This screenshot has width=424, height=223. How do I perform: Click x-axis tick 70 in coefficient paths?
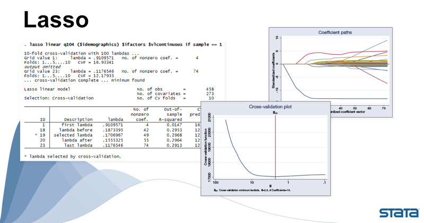(384, 108)
